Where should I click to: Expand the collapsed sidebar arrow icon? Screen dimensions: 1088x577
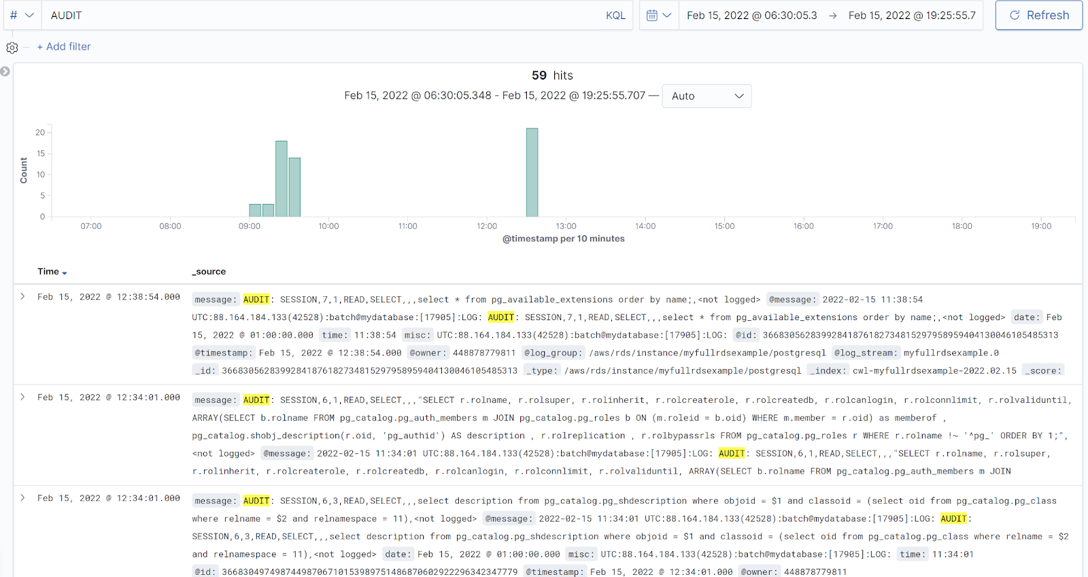coord(5,71)
